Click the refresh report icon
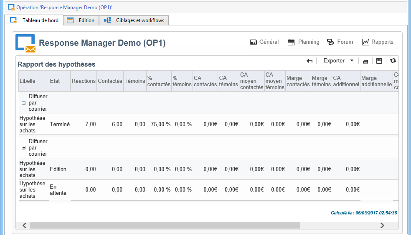The image size is (411, 244). coord(393,61)
